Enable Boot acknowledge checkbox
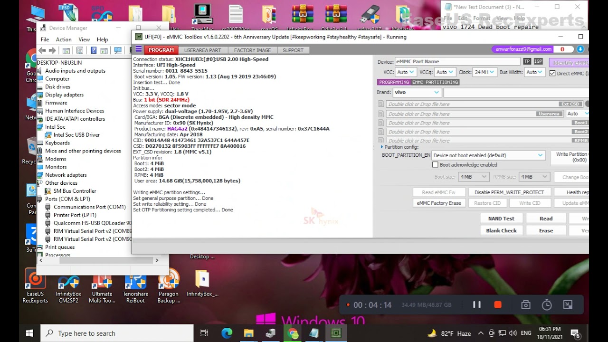Image resolution: width=608 pixels, height=342 pixels. click(x=435, y=165)
